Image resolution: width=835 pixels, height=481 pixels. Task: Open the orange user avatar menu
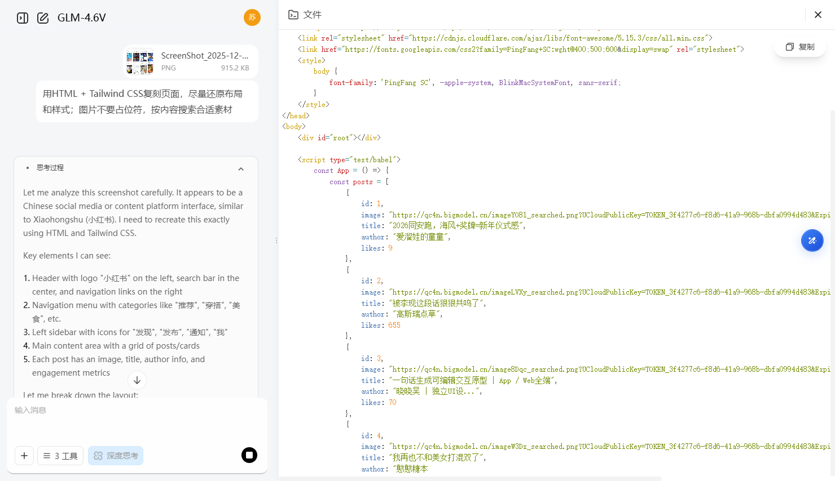pos(252,17)
